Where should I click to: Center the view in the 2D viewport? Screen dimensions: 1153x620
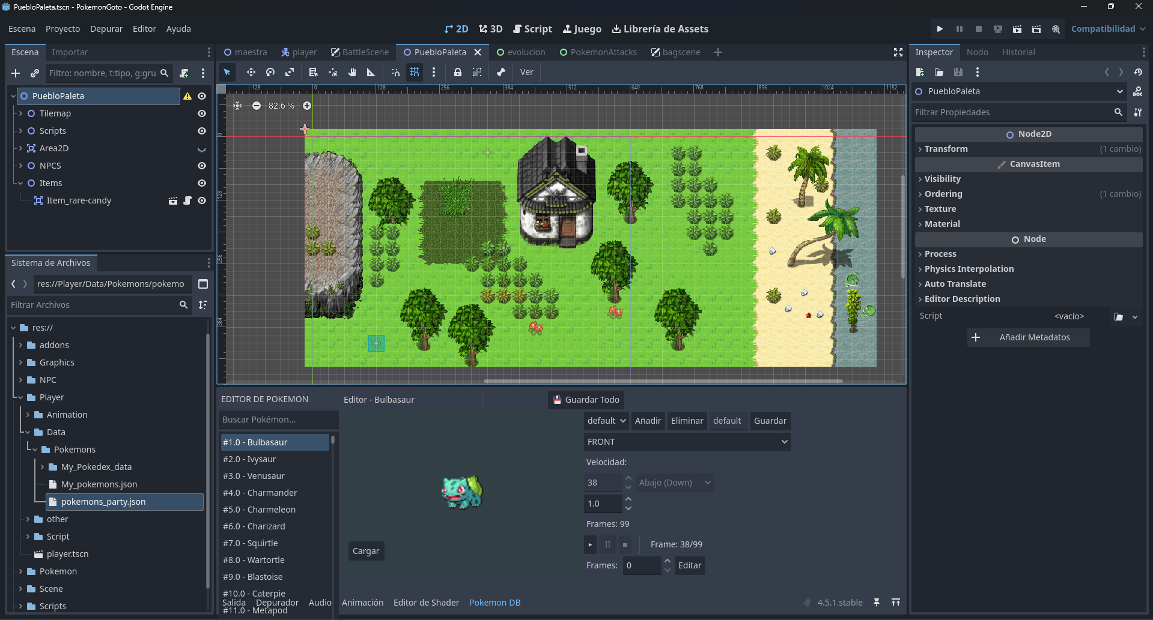tap(238, 106)
